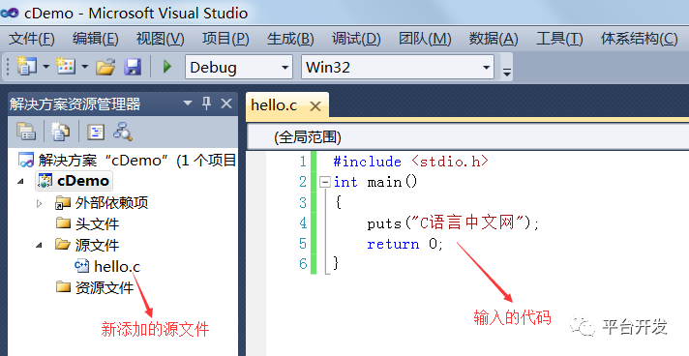Open the 文件(F) menu
Image resolution: width=689 pixels, height=356 pixels.
point(32,39)
